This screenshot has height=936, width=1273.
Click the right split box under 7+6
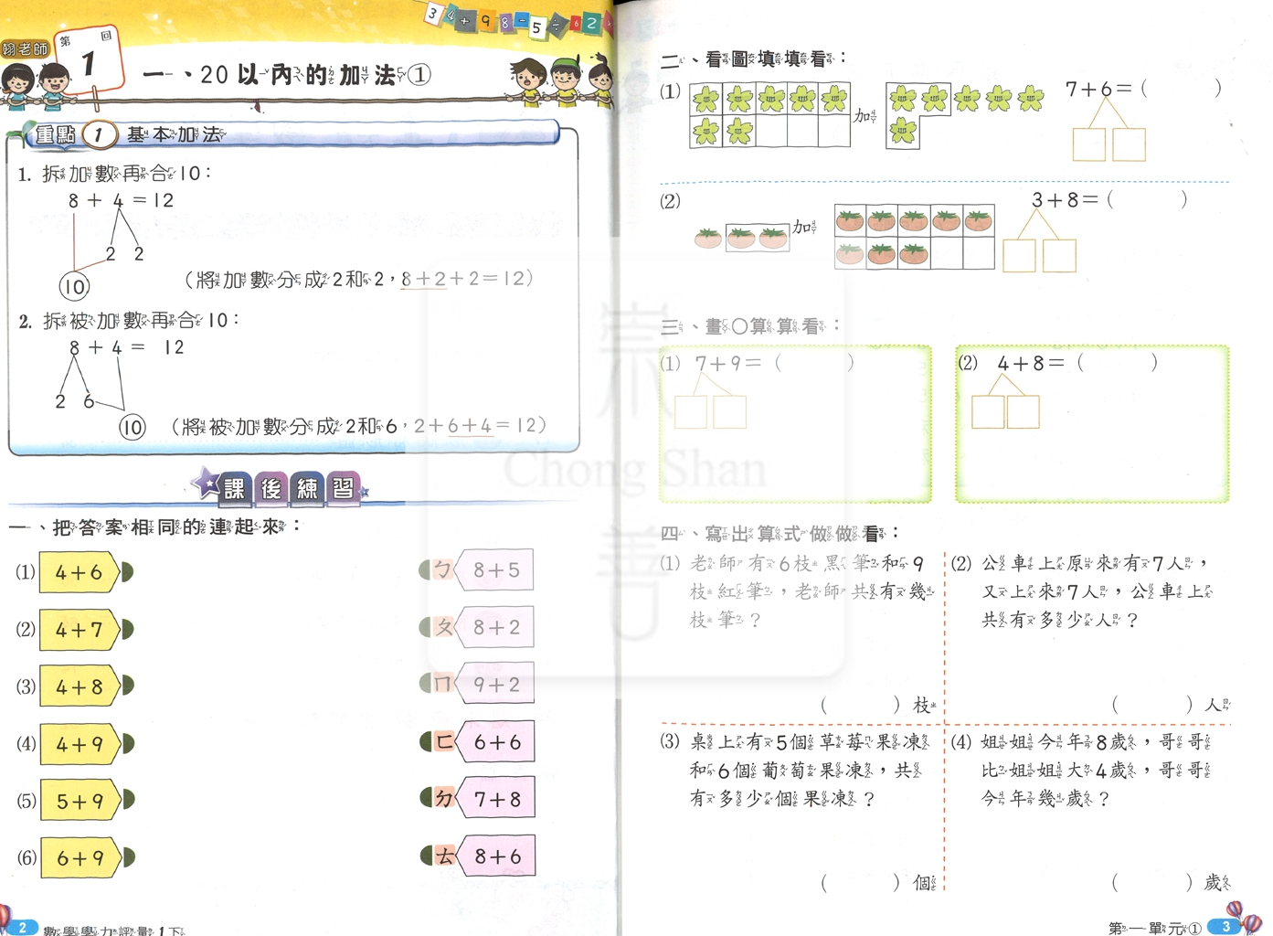1130,144
